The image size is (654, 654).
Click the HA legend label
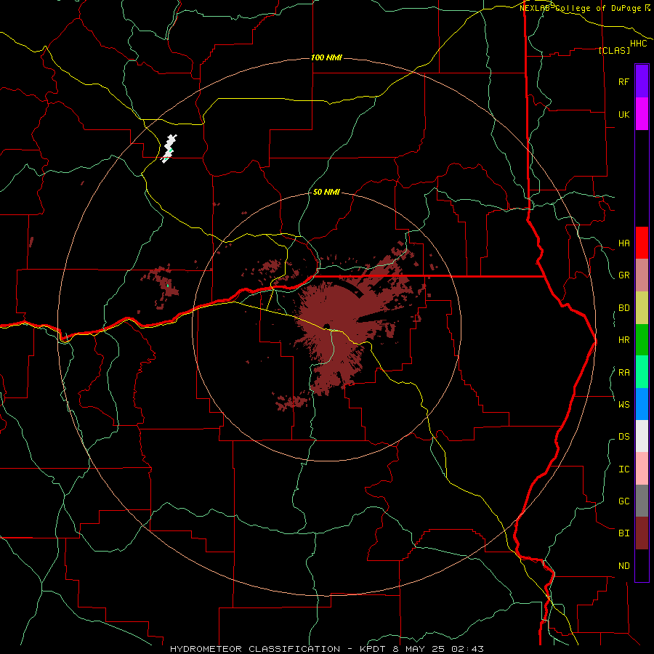coord(624,243)
